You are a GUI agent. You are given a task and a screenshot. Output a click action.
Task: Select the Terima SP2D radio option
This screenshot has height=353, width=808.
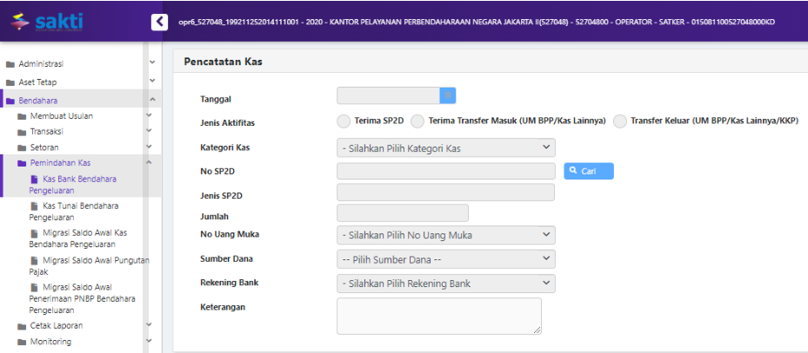tap(344, 121)
